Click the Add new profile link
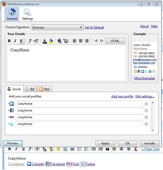The image size is (163, 170). click(122, 96)
